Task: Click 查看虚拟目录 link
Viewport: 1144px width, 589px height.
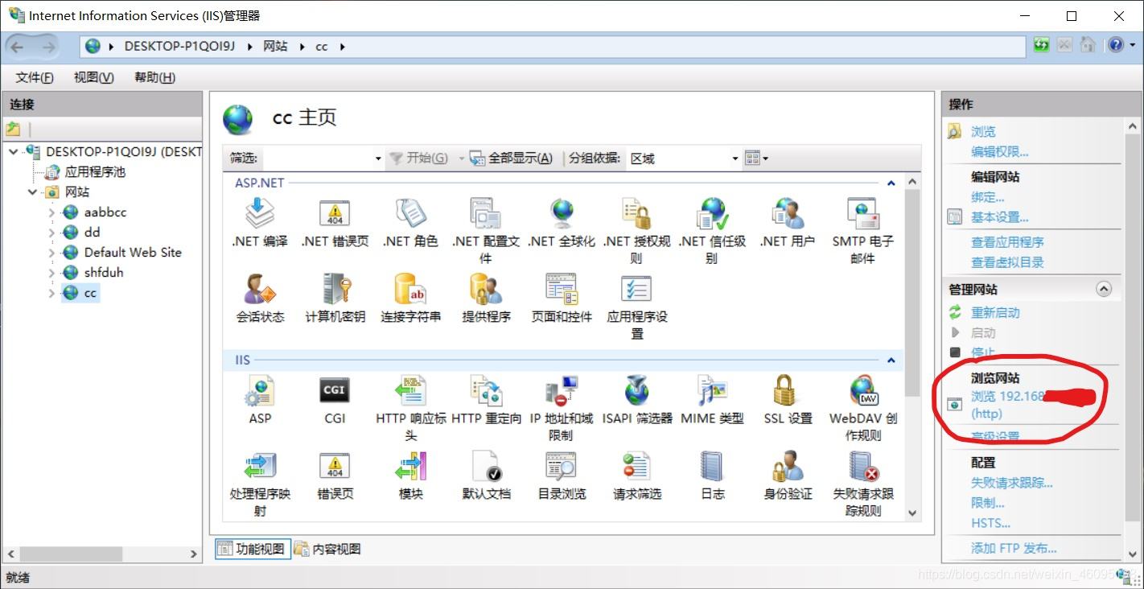Action: (1007, 262)
